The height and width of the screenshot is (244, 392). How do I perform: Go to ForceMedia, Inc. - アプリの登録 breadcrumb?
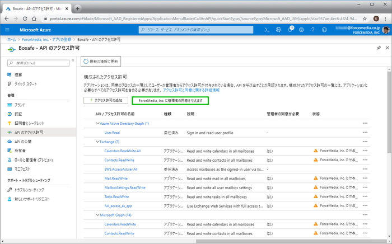tap(46, 40)
